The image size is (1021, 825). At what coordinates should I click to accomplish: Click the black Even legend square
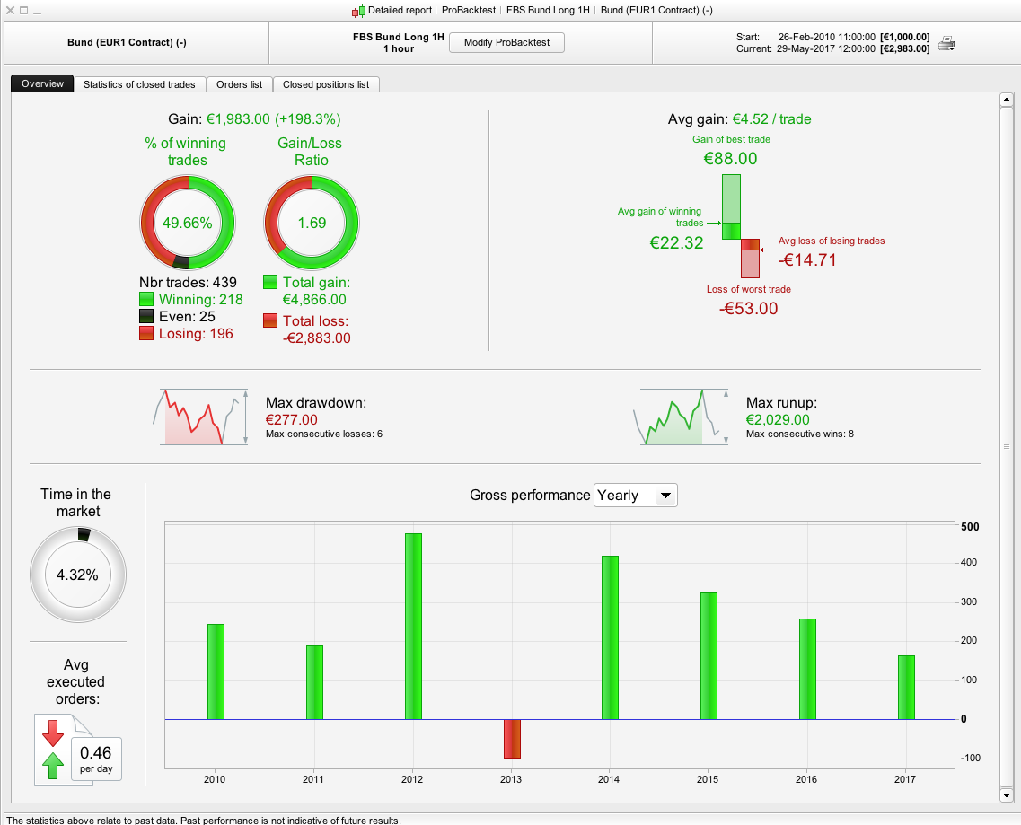146,317
